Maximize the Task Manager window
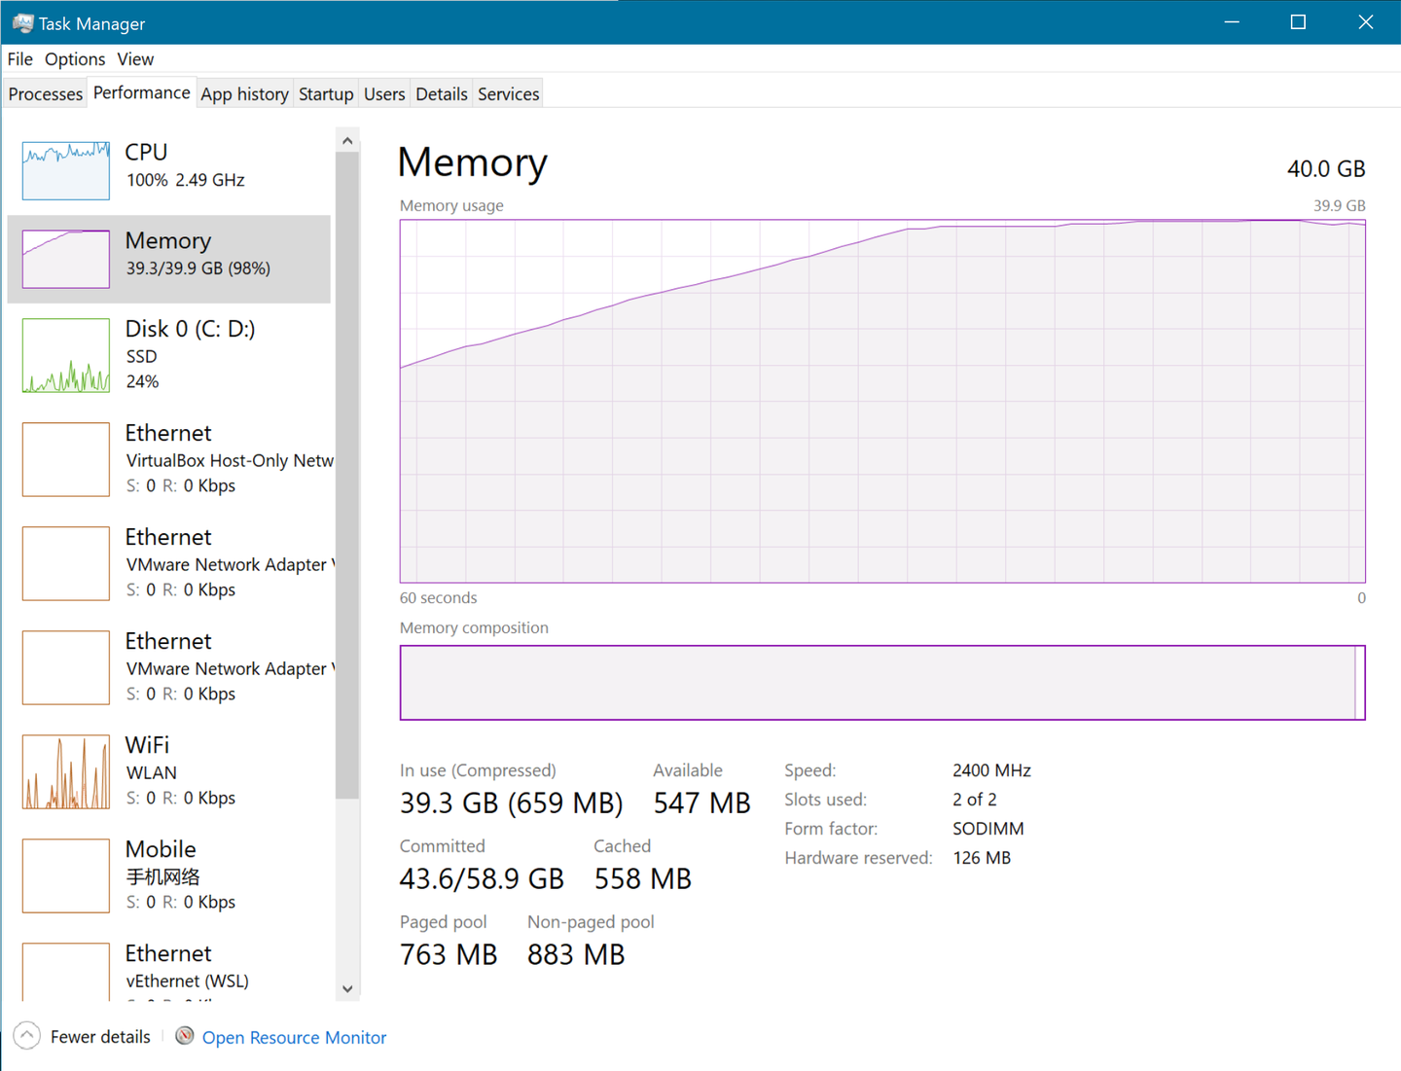 tap(1298, 21)
